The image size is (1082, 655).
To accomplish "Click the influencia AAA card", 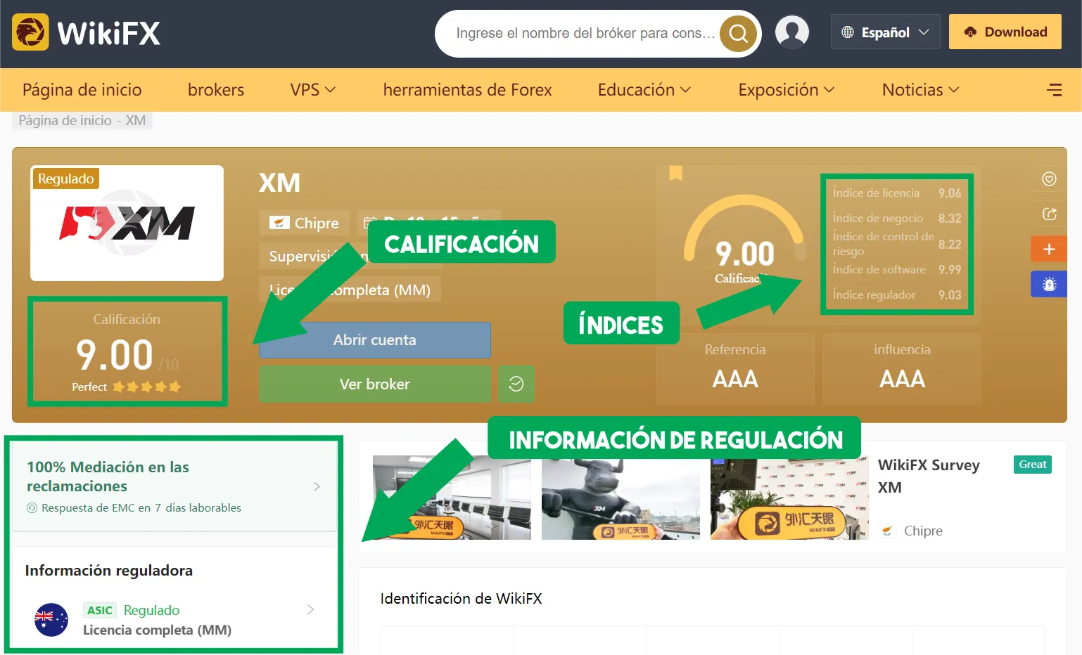I will pyautogui.click(x=902, y=369).
